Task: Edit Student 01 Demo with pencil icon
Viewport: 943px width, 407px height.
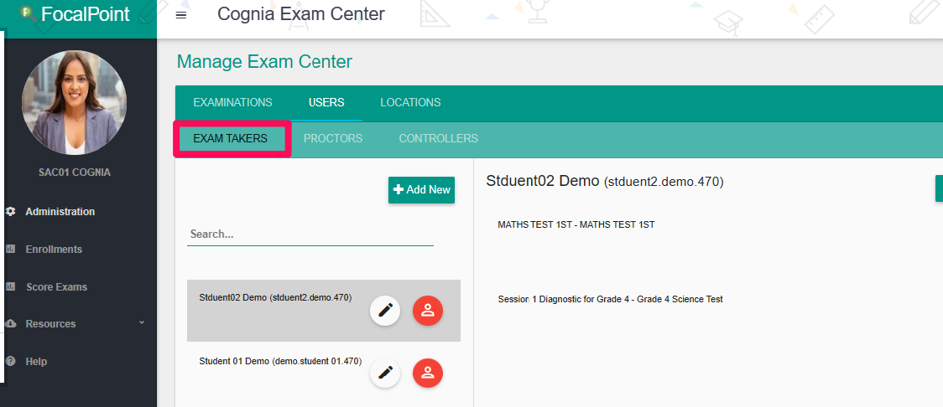Action: click(x=385, y=373)
